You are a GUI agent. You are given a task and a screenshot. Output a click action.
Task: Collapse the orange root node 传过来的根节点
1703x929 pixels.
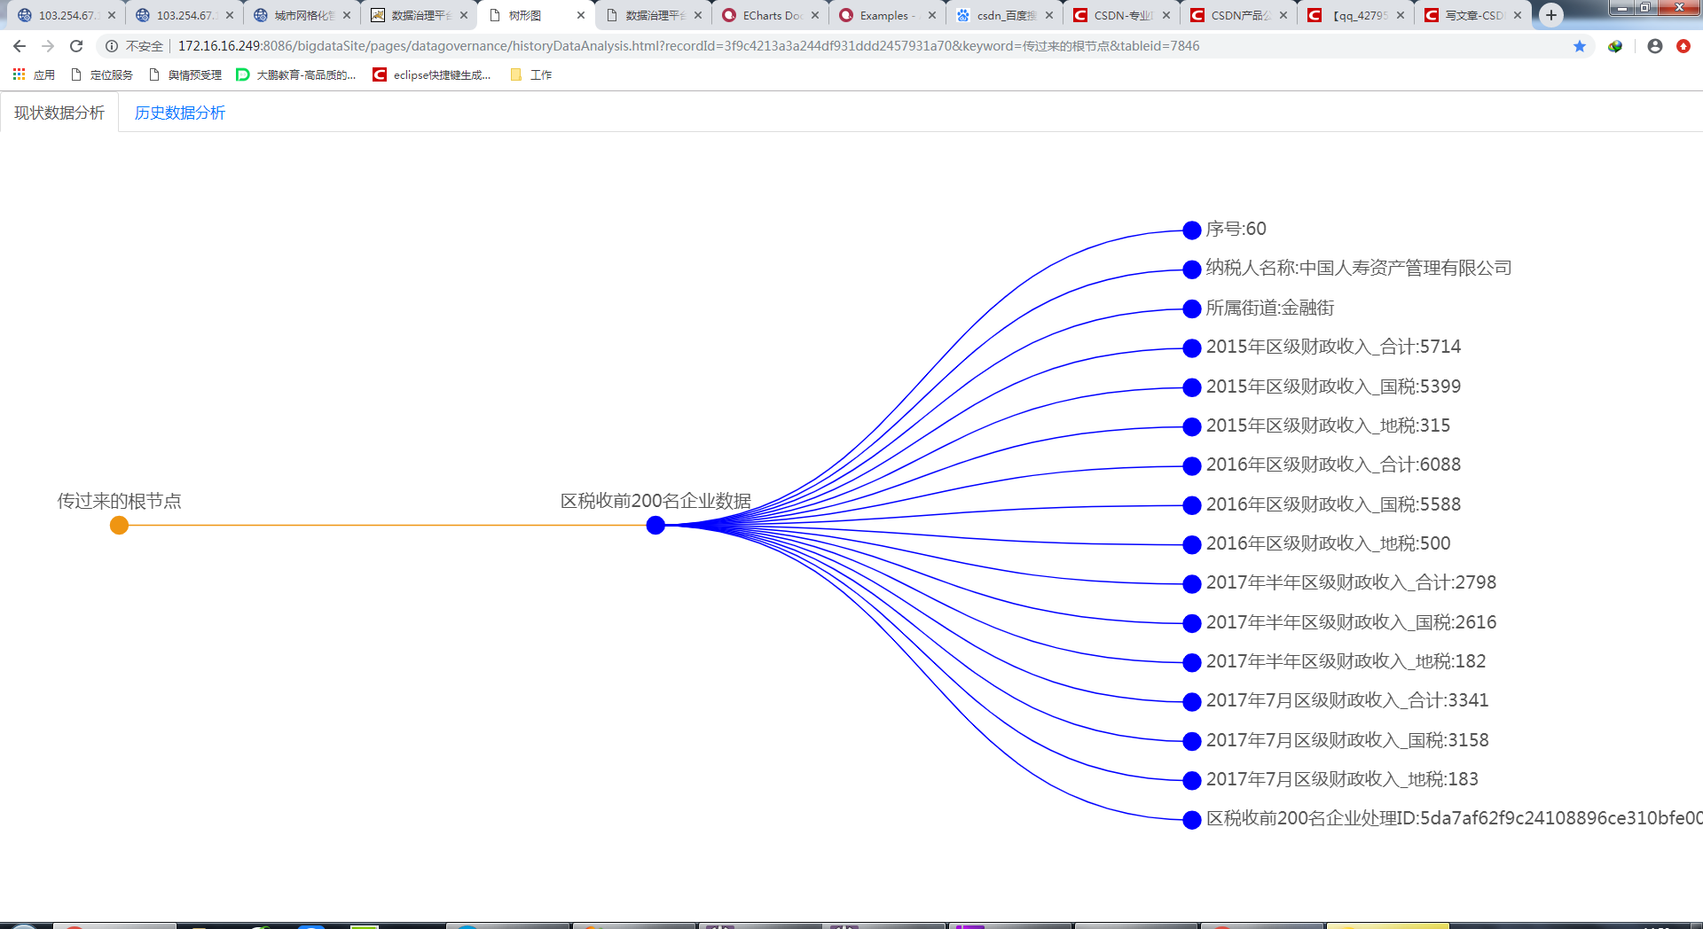point(119,526)
